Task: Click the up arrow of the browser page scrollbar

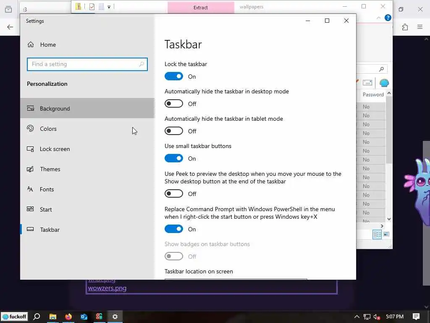Action: click(427, 39)
